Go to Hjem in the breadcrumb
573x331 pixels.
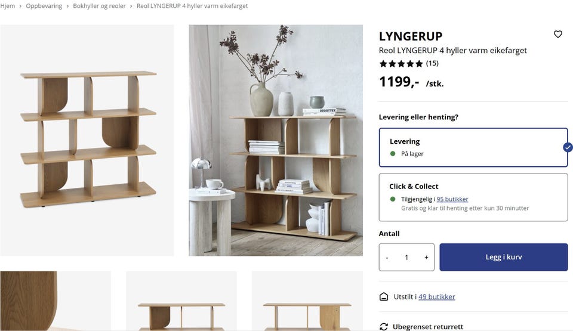pos(8,6)
